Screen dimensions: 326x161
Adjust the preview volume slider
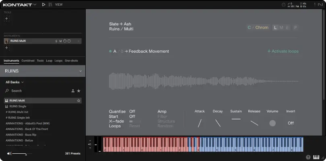[x=22, y=154]
